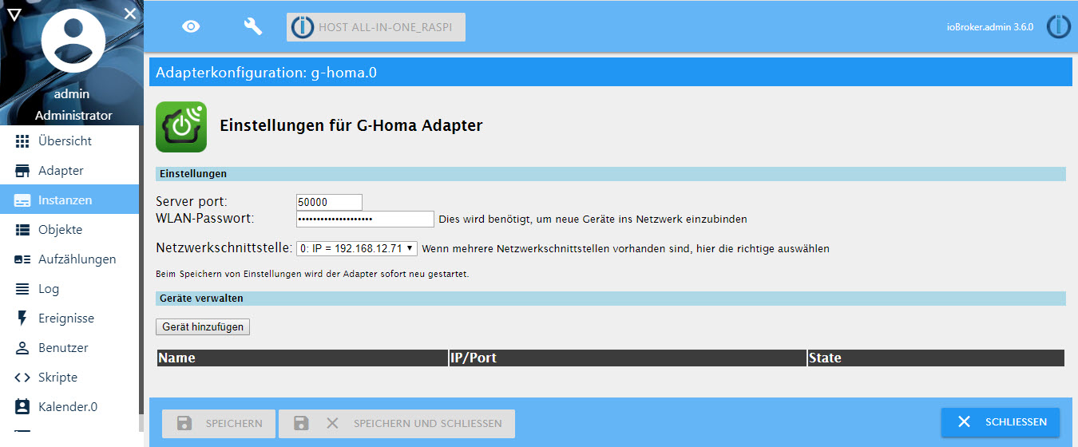Open Adapter in the sidebar
This screenshot has width=1078, height=447.
[69, 171]
